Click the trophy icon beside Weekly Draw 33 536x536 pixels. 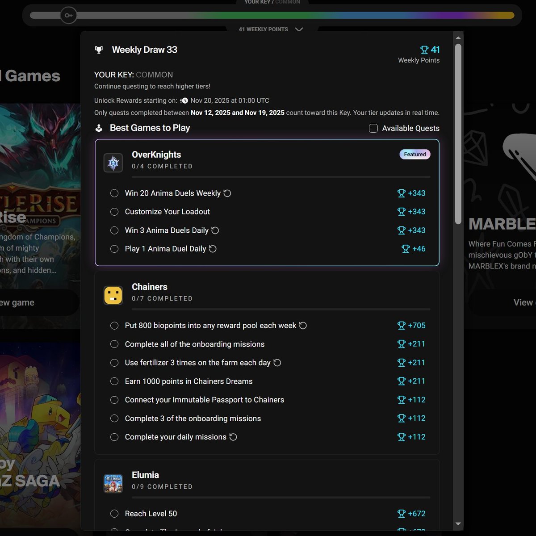pyautogui.click(x=99, y=50)
